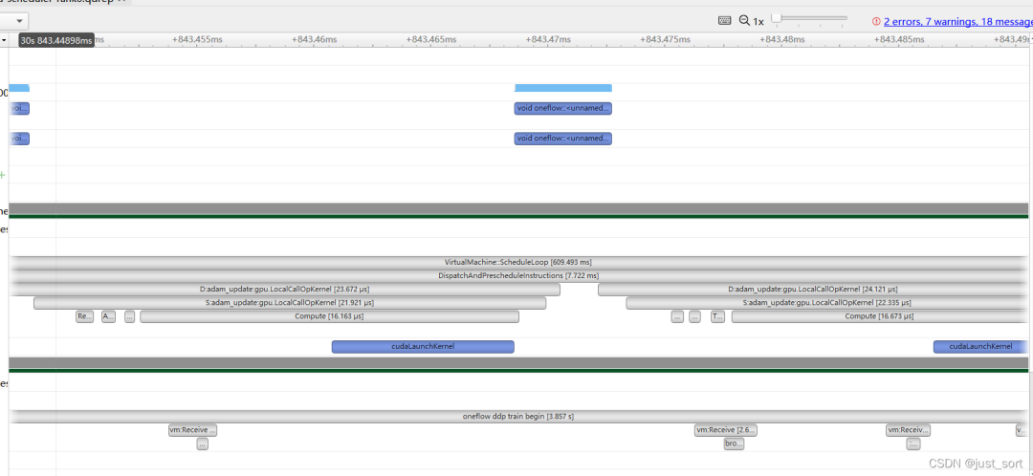The width and height of the screenshot is (1033, 476).
Task: Open the view selector dropdown arrow
Action: pos(20,21)
